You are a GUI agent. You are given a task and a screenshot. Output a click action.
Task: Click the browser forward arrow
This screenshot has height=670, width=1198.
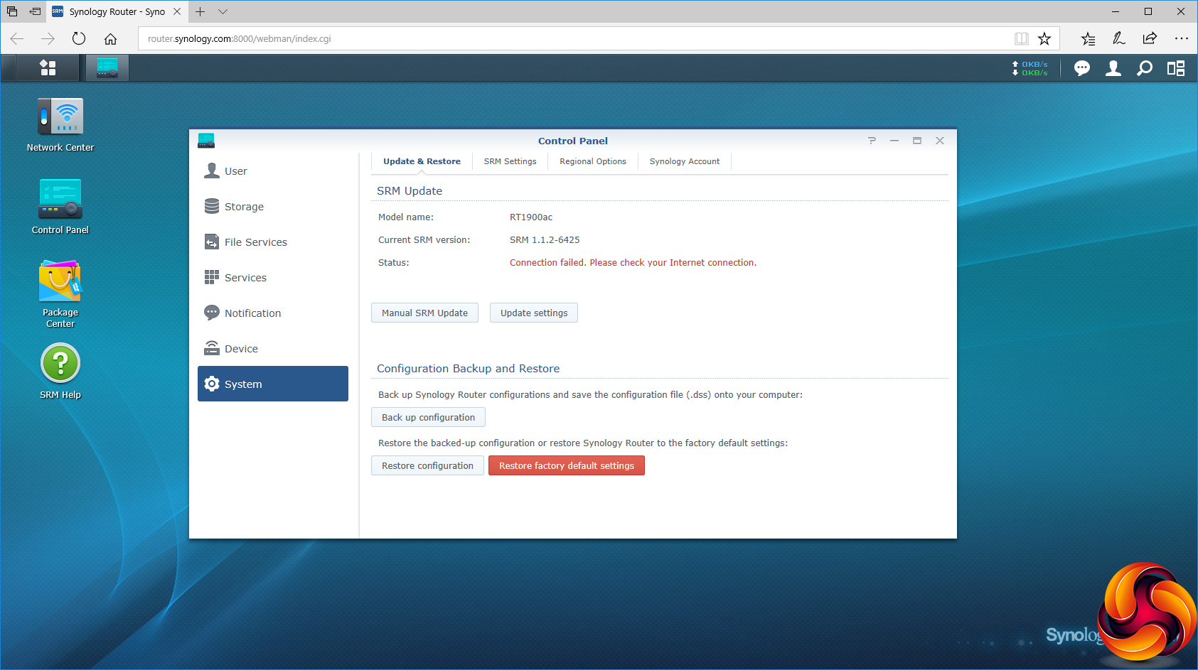(48, 39)
